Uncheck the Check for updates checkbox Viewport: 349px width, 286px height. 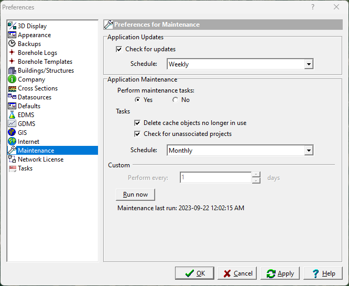coord(119,49)
